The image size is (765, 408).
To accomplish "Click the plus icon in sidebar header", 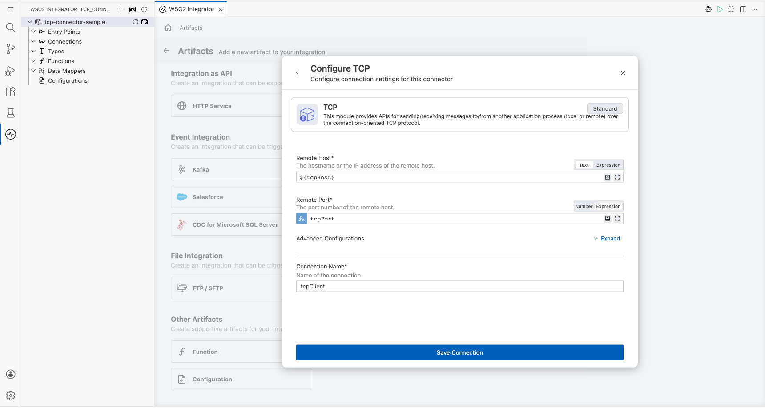I will 121,9.
